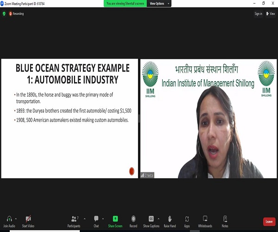
Task: Restore down the Zoom window
Action: click(x=264, y=3)
